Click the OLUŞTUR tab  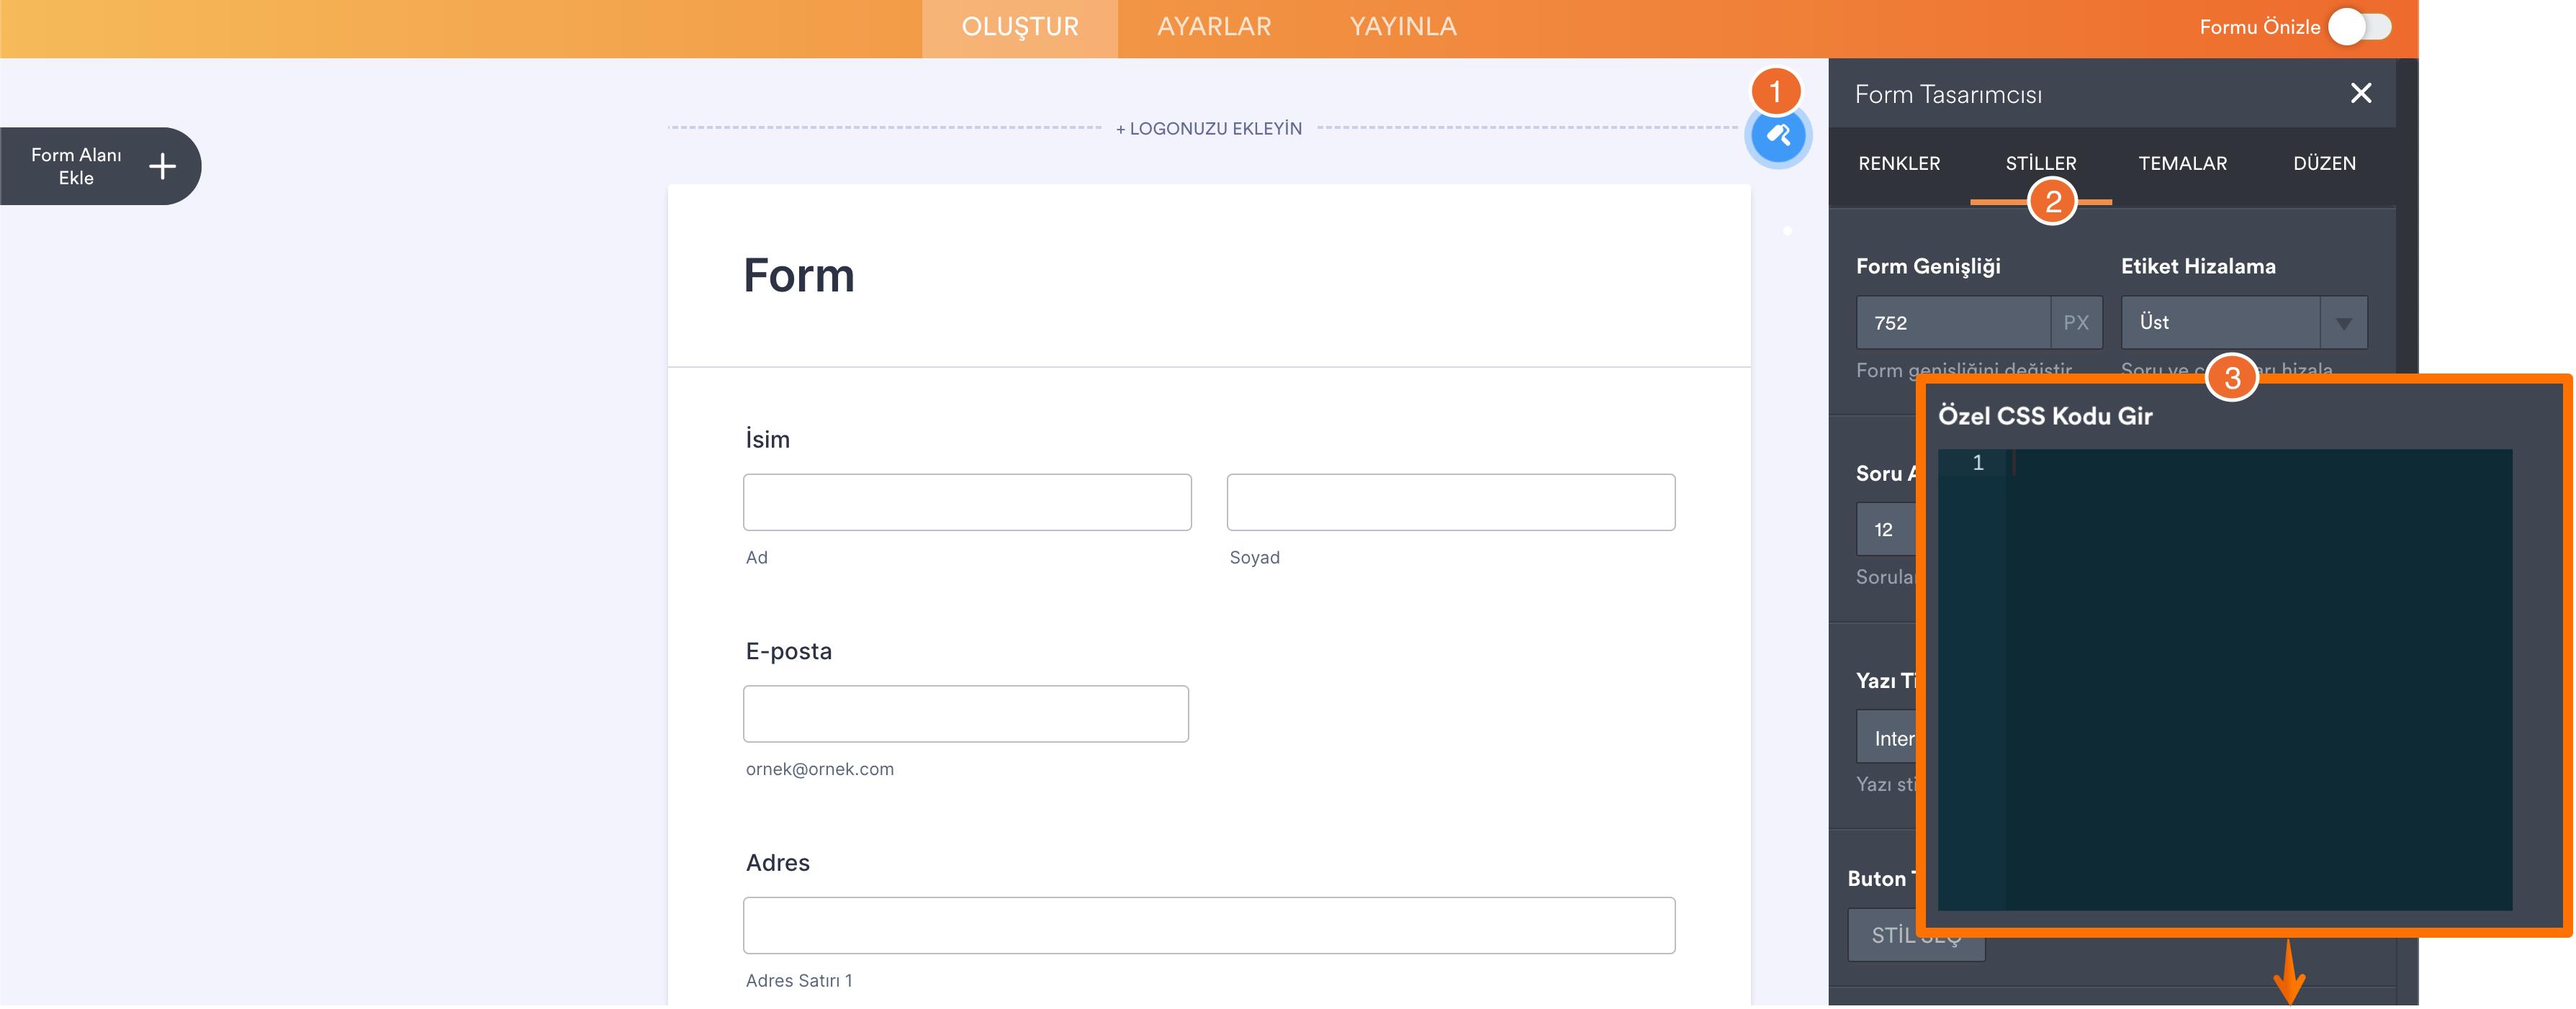click(1019, 27)
